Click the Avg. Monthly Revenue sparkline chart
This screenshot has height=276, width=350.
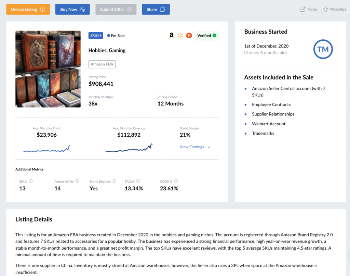point(129,148)
